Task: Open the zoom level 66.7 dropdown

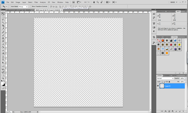Action: coord(89,2)
